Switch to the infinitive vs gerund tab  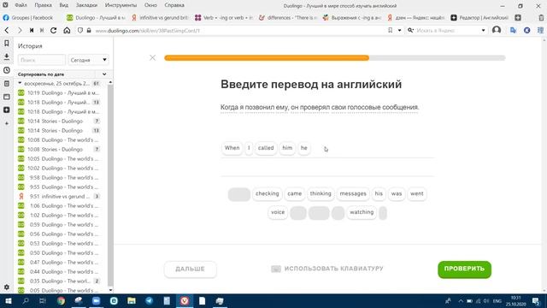[x=160, y=17]
